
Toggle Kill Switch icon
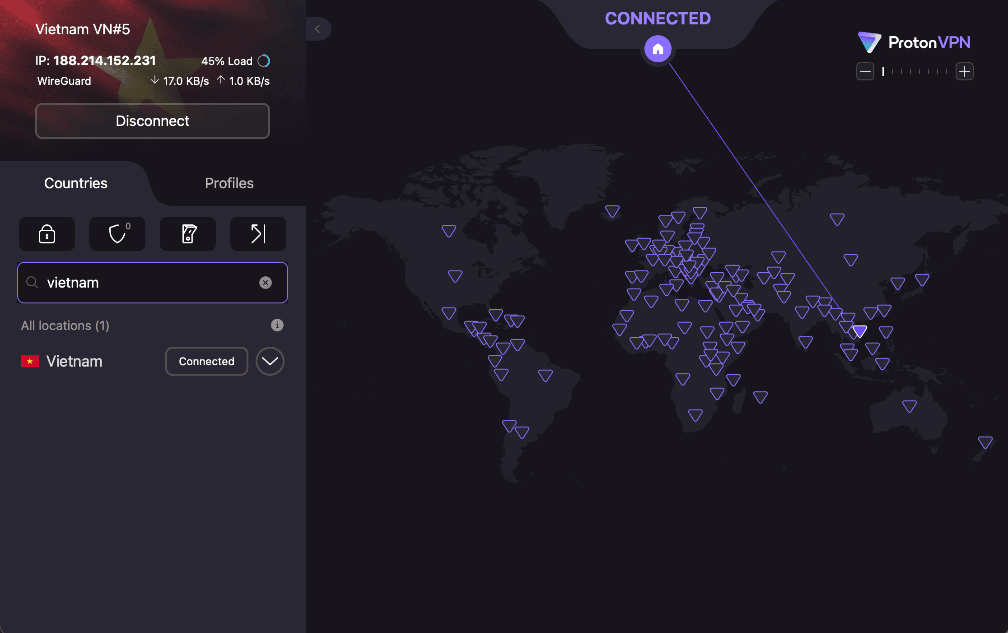[x=188, y=234]
